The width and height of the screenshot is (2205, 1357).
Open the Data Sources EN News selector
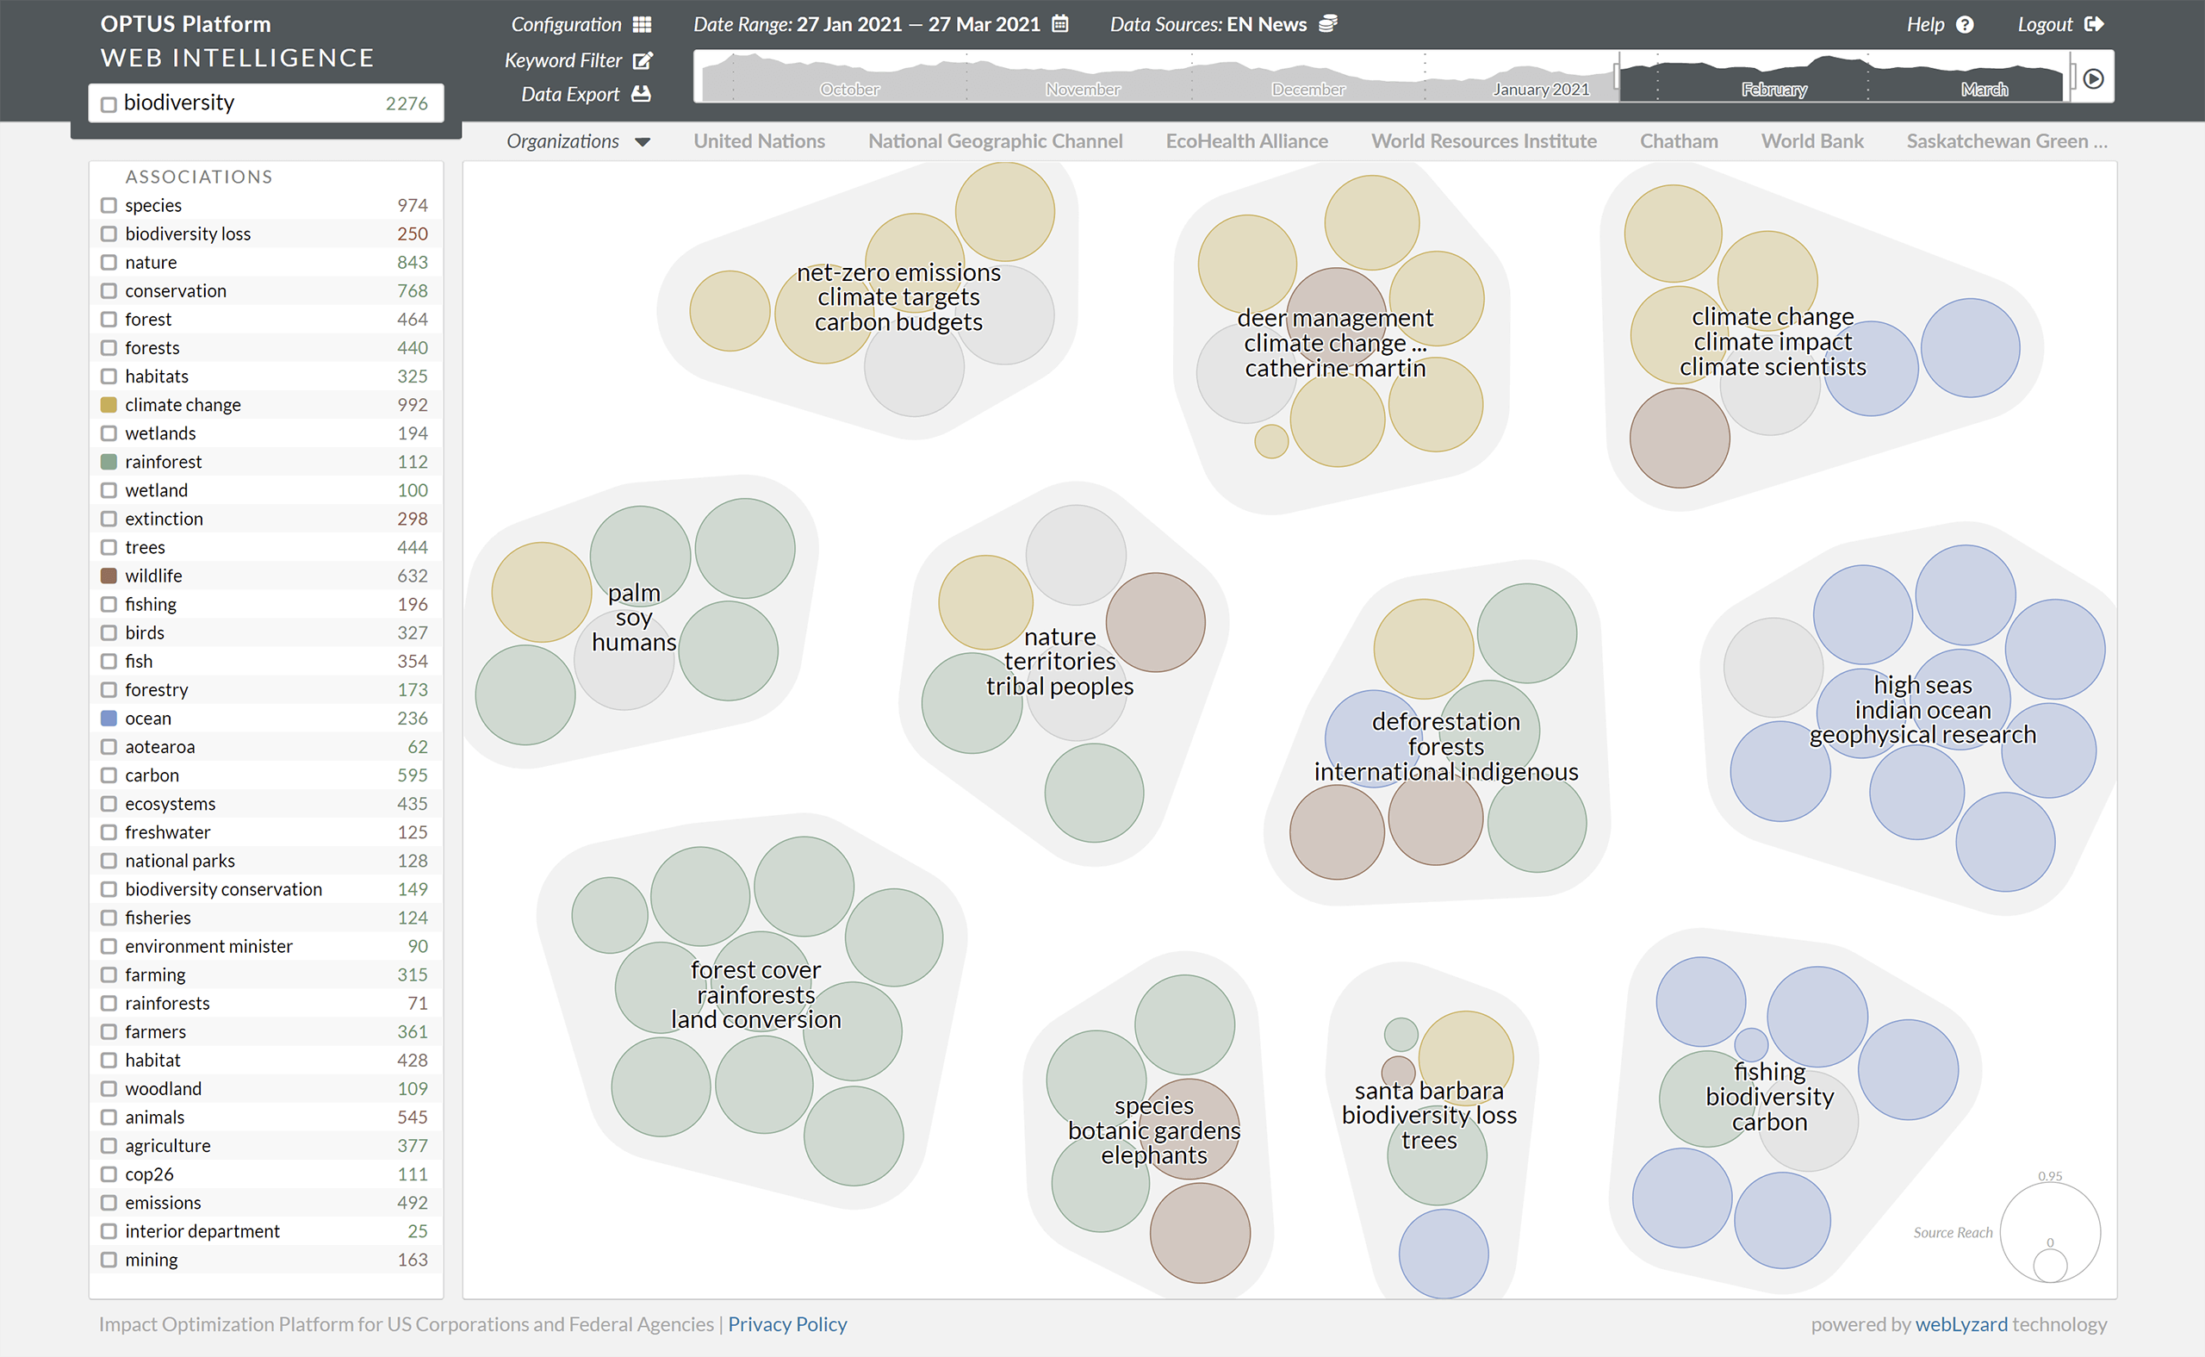1208,24
